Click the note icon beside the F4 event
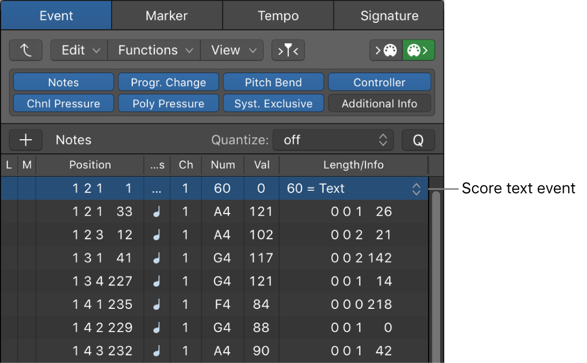The height and width of the screenshot is (363, 587). pyautogui.click(x=157, y=304)
